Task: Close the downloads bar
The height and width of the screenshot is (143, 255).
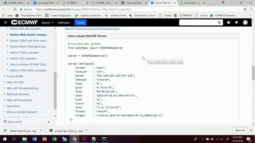Action: pos(251,130)
